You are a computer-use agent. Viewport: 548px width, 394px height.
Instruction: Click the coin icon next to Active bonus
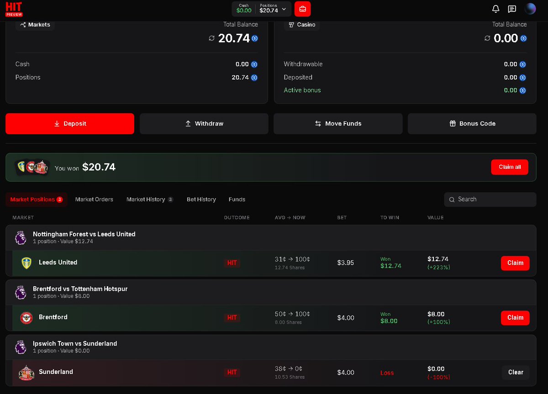click(x=522, y=90)
